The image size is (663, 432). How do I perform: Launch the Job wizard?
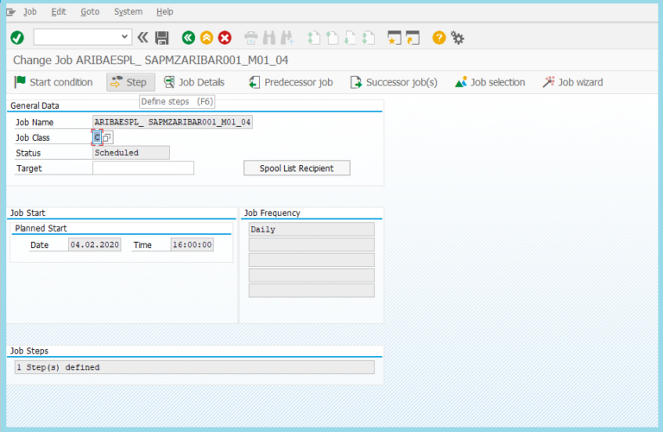573,82
